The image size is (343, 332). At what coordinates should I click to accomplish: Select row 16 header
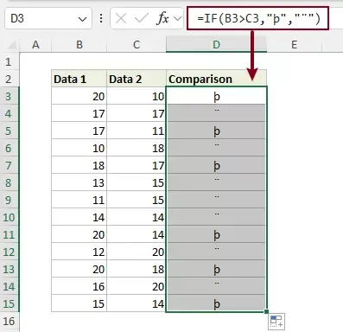10,321
